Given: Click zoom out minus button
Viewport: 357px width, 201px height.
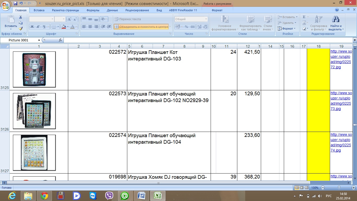Looking at the screenshot, I should point(323,188).
